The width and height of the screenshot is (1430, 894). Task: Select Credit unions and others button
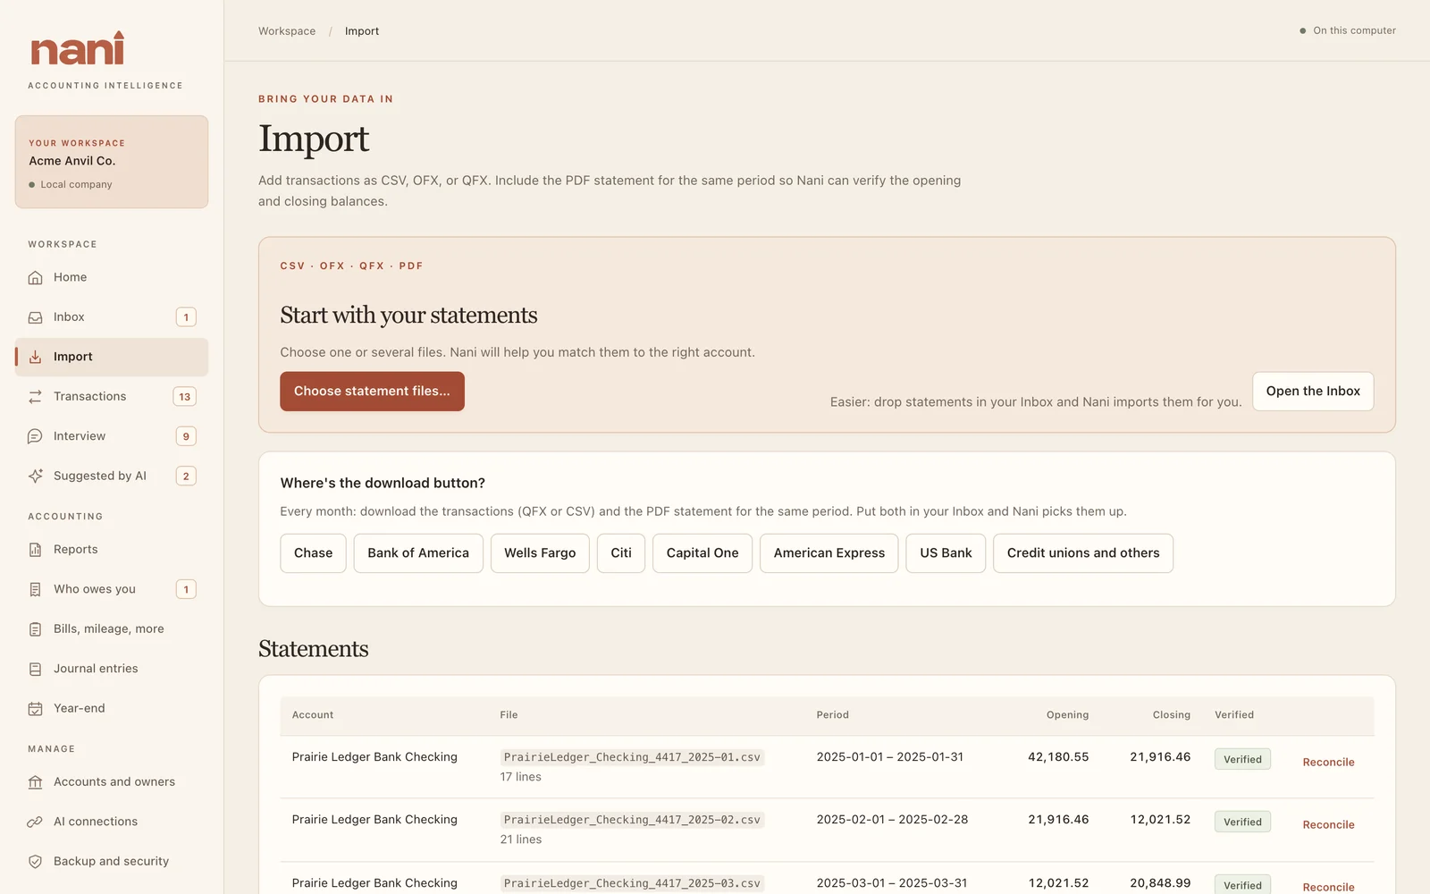click(1083, 553)
